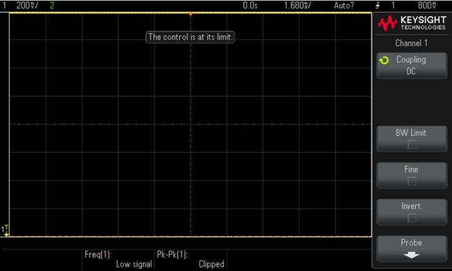This screenshot has width=452, height=271.
Task: Click the rotary knob icon beside Coupling
Action: 384,60
